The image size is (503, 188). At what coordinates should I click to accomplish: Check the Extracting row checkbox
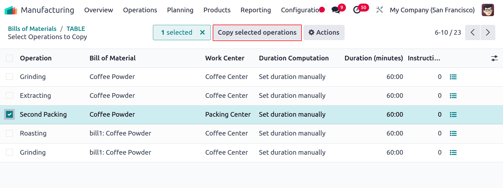click(x=10, y=96)
